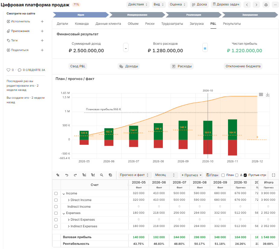
Task: Switch to the Риски tab
Action: coord(150,24)
